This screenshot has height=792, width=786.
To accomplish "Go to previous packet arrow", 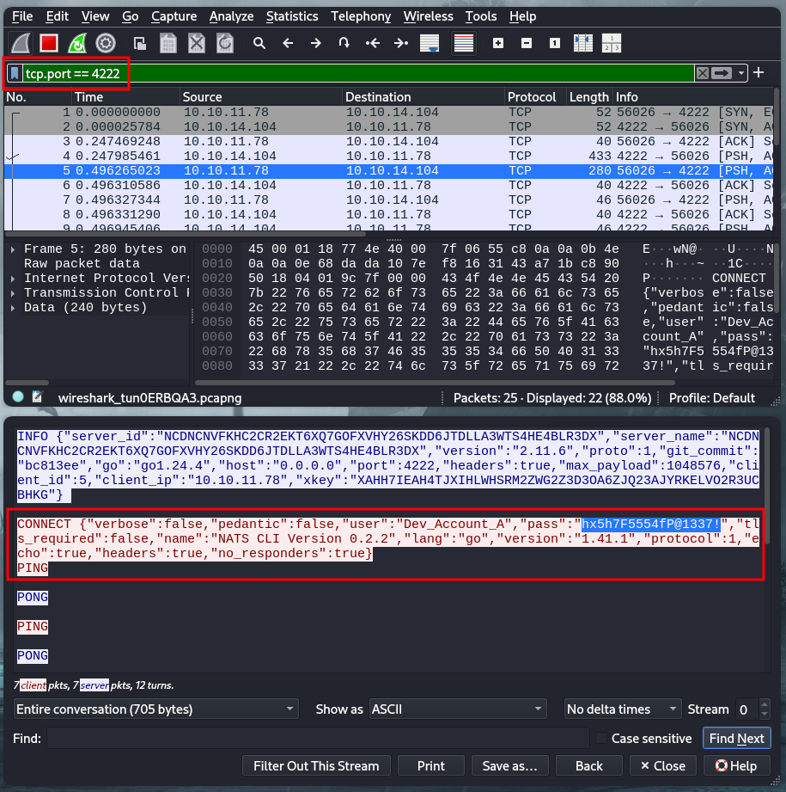I will tap(288, 42).
